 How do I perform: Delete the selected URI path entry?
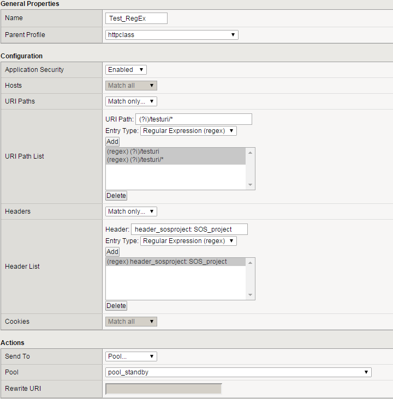click(116, 196)
